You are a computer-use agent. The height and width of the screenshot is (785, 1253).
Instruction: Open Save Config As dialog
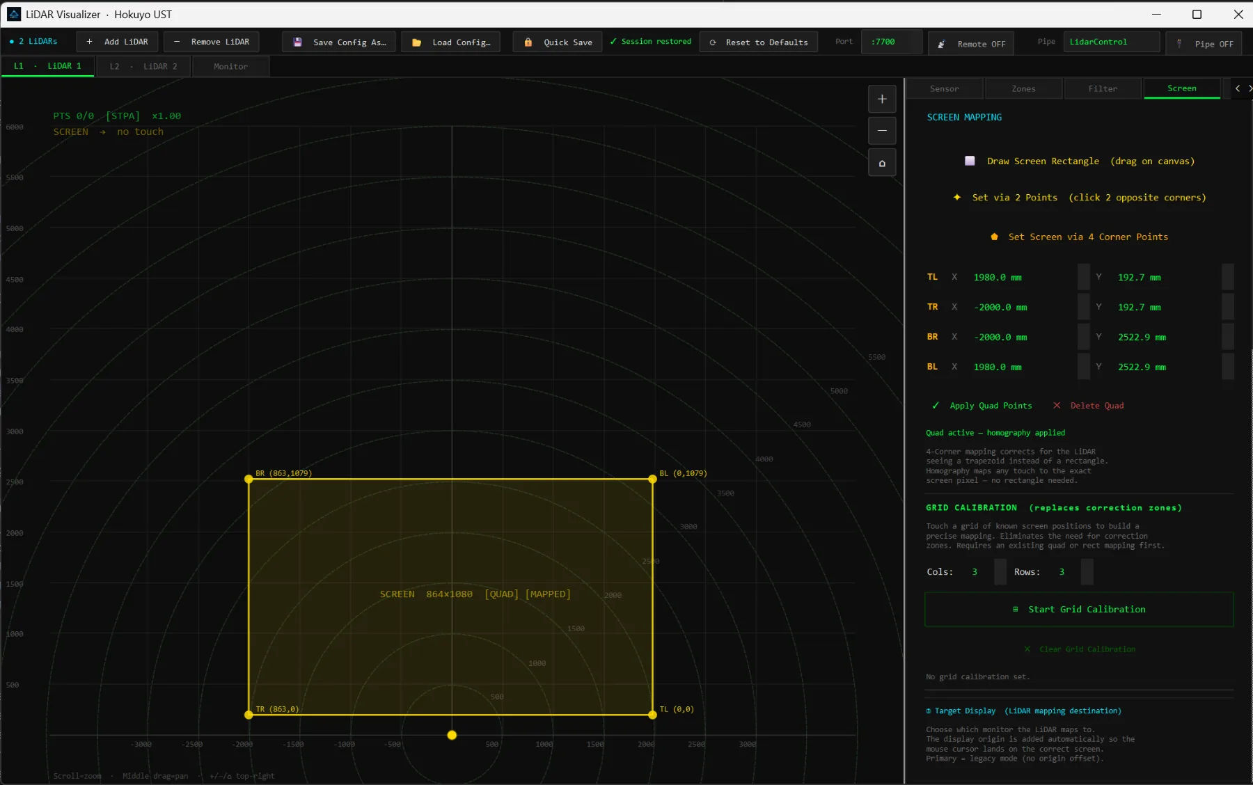(339, 42)
